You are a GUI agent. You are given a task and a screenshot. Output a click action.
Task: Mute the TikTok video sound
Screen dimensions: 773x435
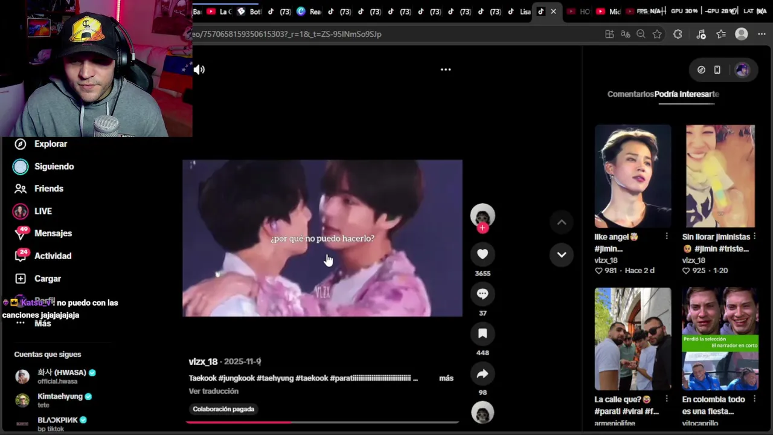[199, 69]
